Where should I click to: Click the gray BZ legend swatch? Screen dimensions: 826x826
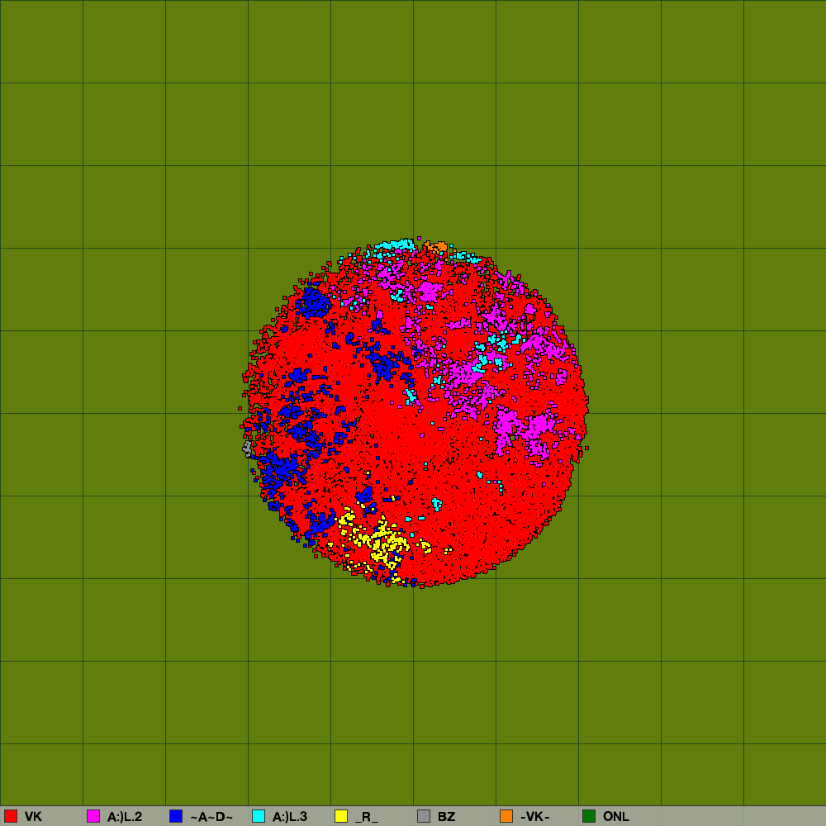pos(424,816)
